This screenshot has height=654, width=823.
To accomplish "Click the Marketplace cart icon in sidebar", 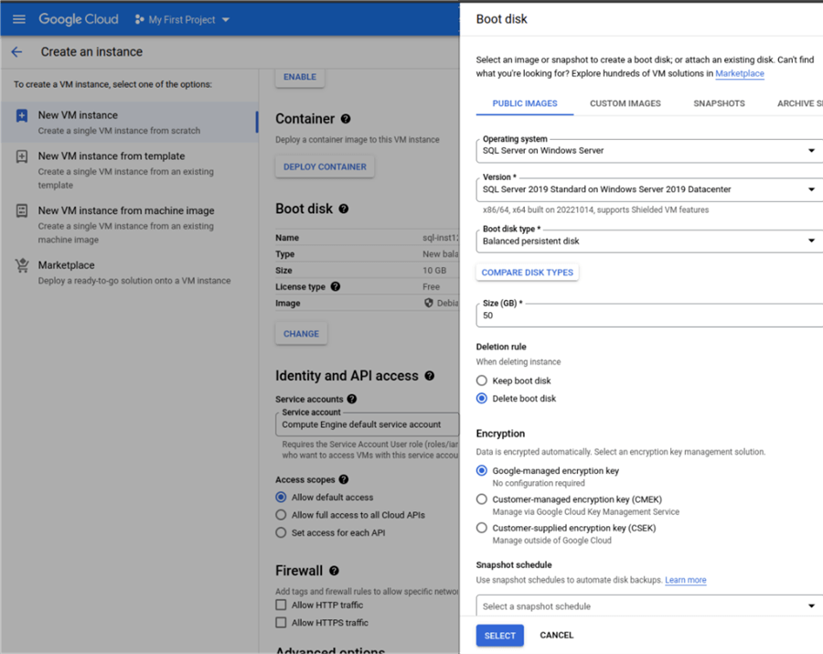I will (22, 266).
